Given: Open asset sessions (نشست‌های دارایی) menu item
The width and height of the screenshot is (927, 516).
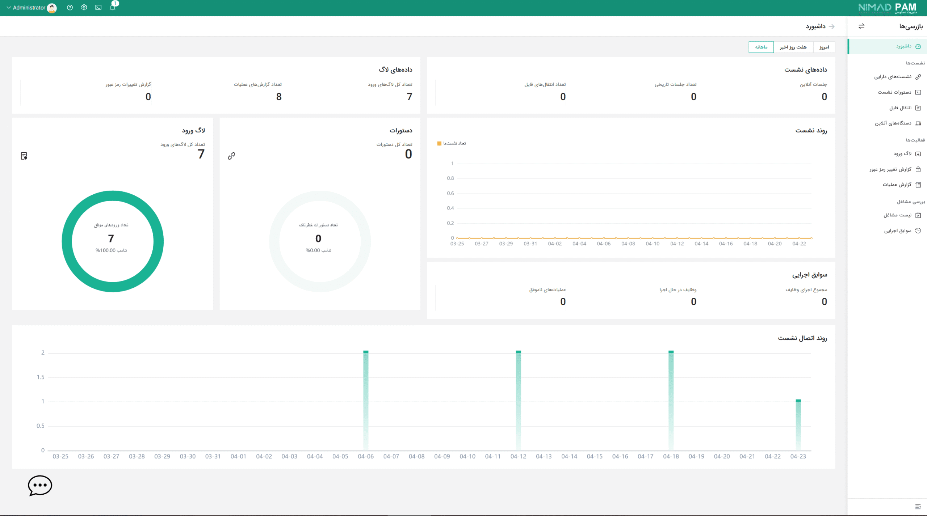Looking at the screenshot, I should click(x=893, y=77).
